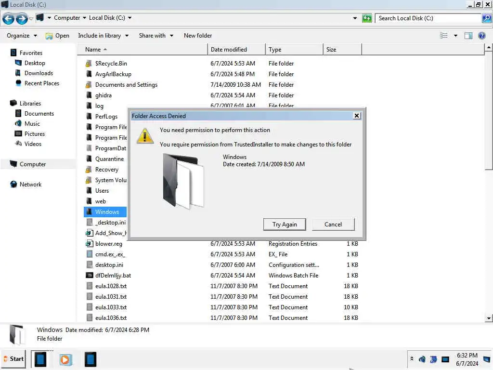Toggle the preview pane icon
Screen dimensions: 493x370
[468, 36]
